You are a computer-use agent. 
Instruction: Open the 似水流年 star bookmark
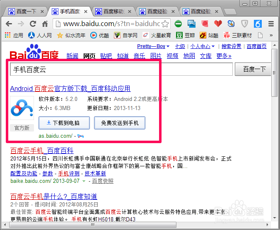tap(71, 35)
